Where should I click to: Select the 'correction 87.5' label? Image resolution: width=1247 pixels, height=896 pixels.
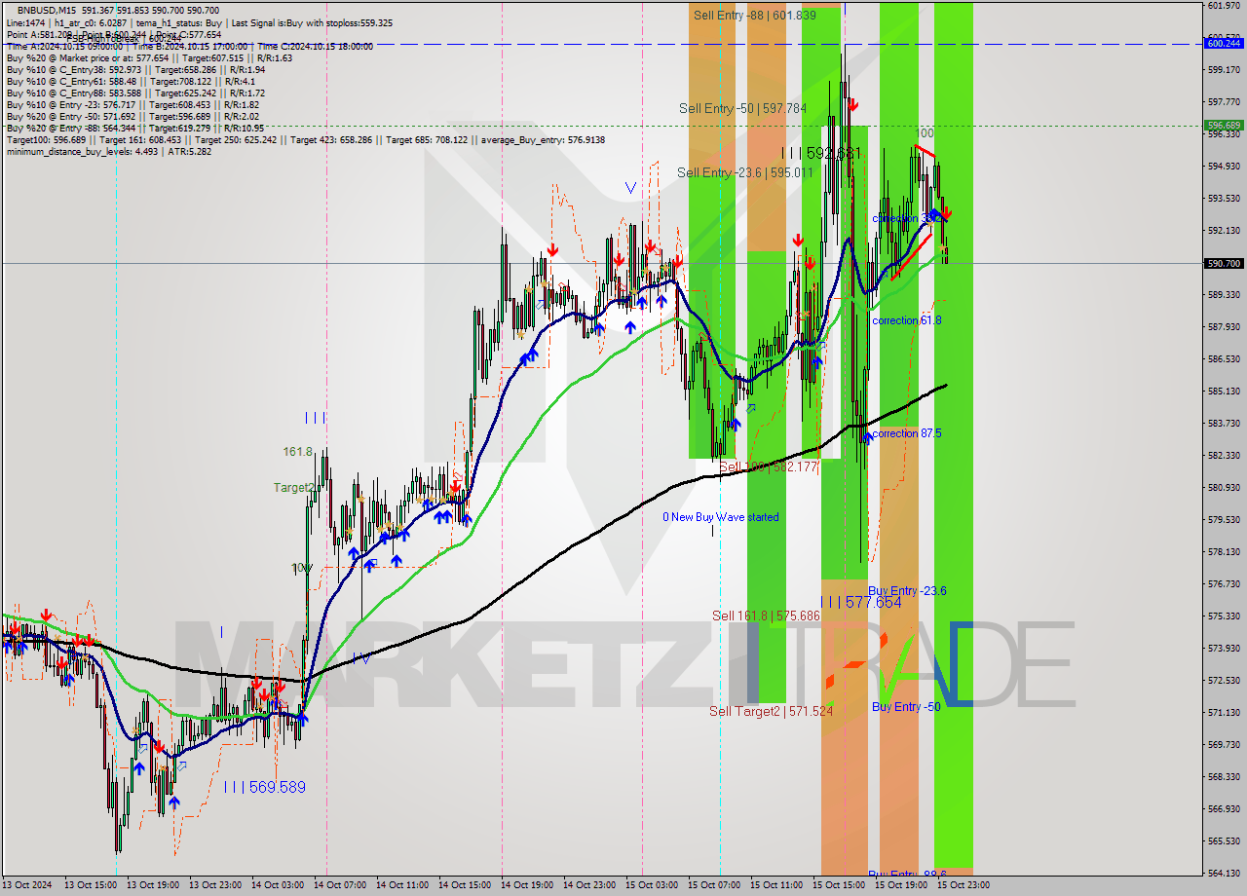(x=907, y=433)
